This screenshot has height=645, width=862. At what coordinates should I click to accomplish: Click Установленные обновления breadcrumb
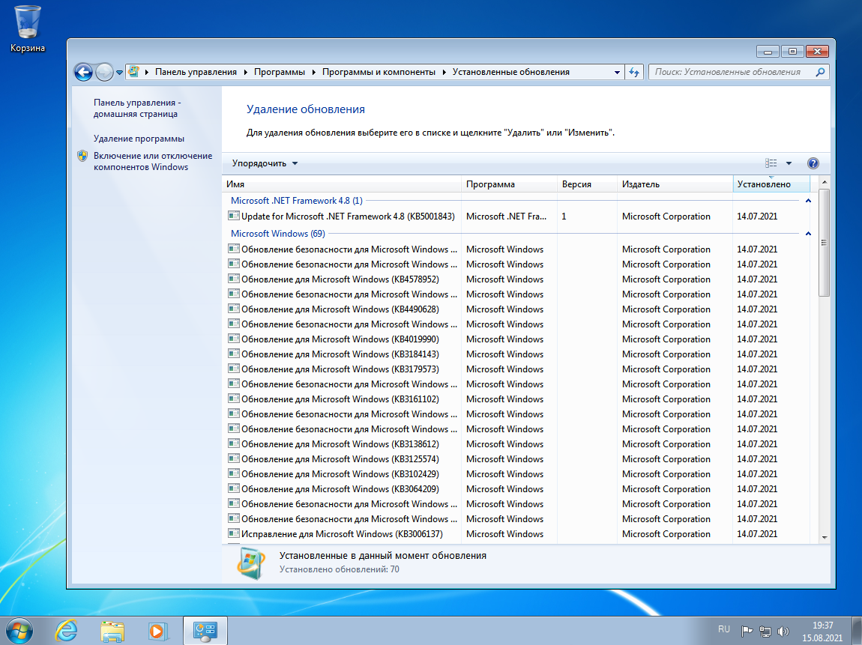click(510, 72)
